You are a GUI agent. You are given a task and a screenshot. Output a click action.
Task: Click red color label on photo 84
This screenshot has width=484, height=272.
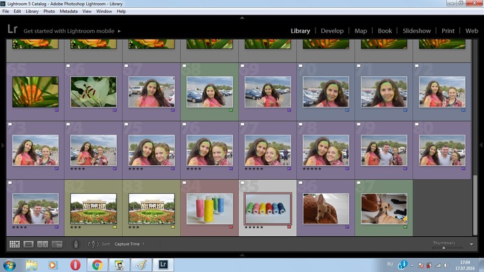coord(231,227)
